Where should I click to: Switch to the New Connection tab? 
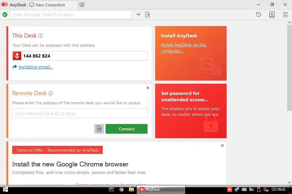pyautogui.click(x=53, y=5)
